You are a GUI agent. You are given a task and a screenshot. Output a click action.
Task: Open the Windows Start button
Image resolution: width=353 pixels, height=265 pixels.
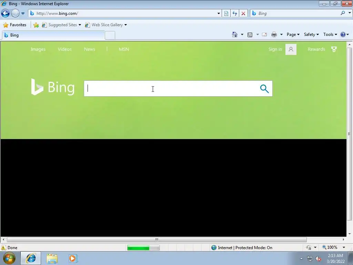[x=9, y=258]
